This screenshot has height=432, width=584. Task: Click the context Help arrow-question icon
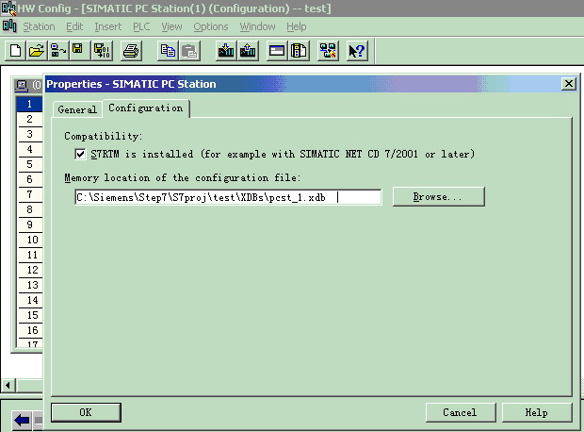pos(356,50)
